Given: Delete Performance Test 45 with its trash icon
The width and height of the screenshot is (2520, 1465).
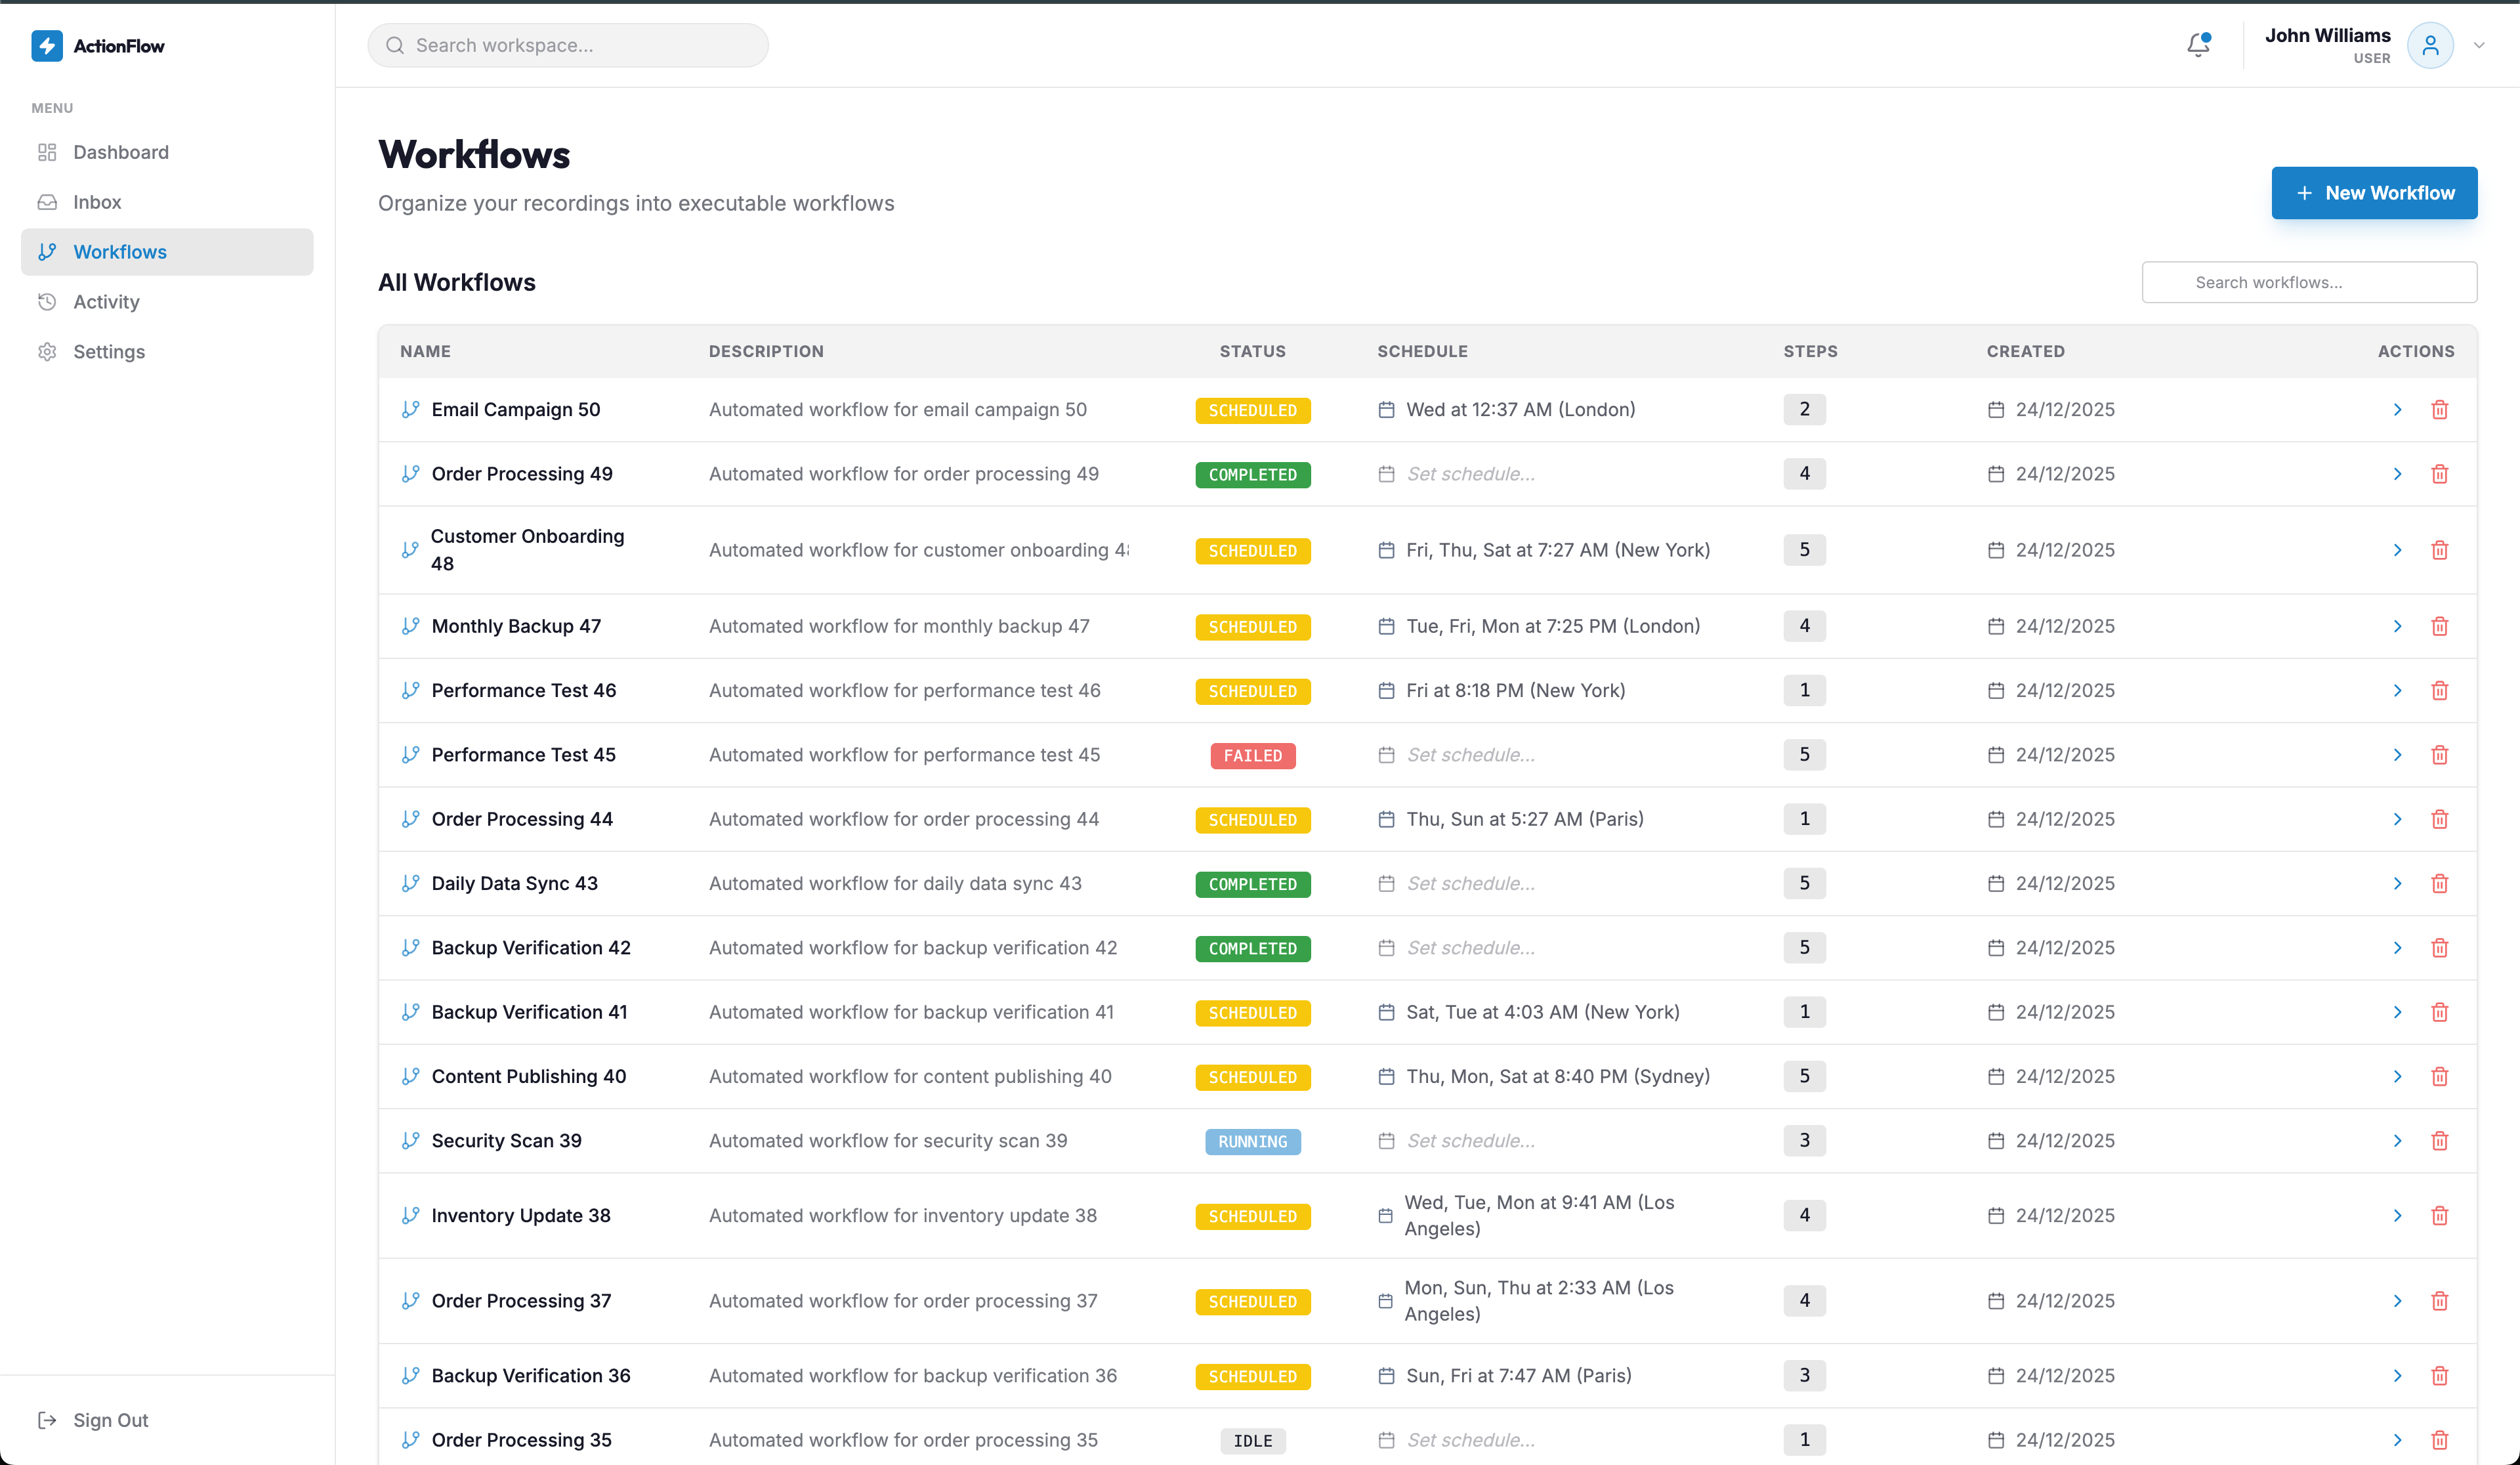Looking at the screenshot, I should coord(2440,755).
